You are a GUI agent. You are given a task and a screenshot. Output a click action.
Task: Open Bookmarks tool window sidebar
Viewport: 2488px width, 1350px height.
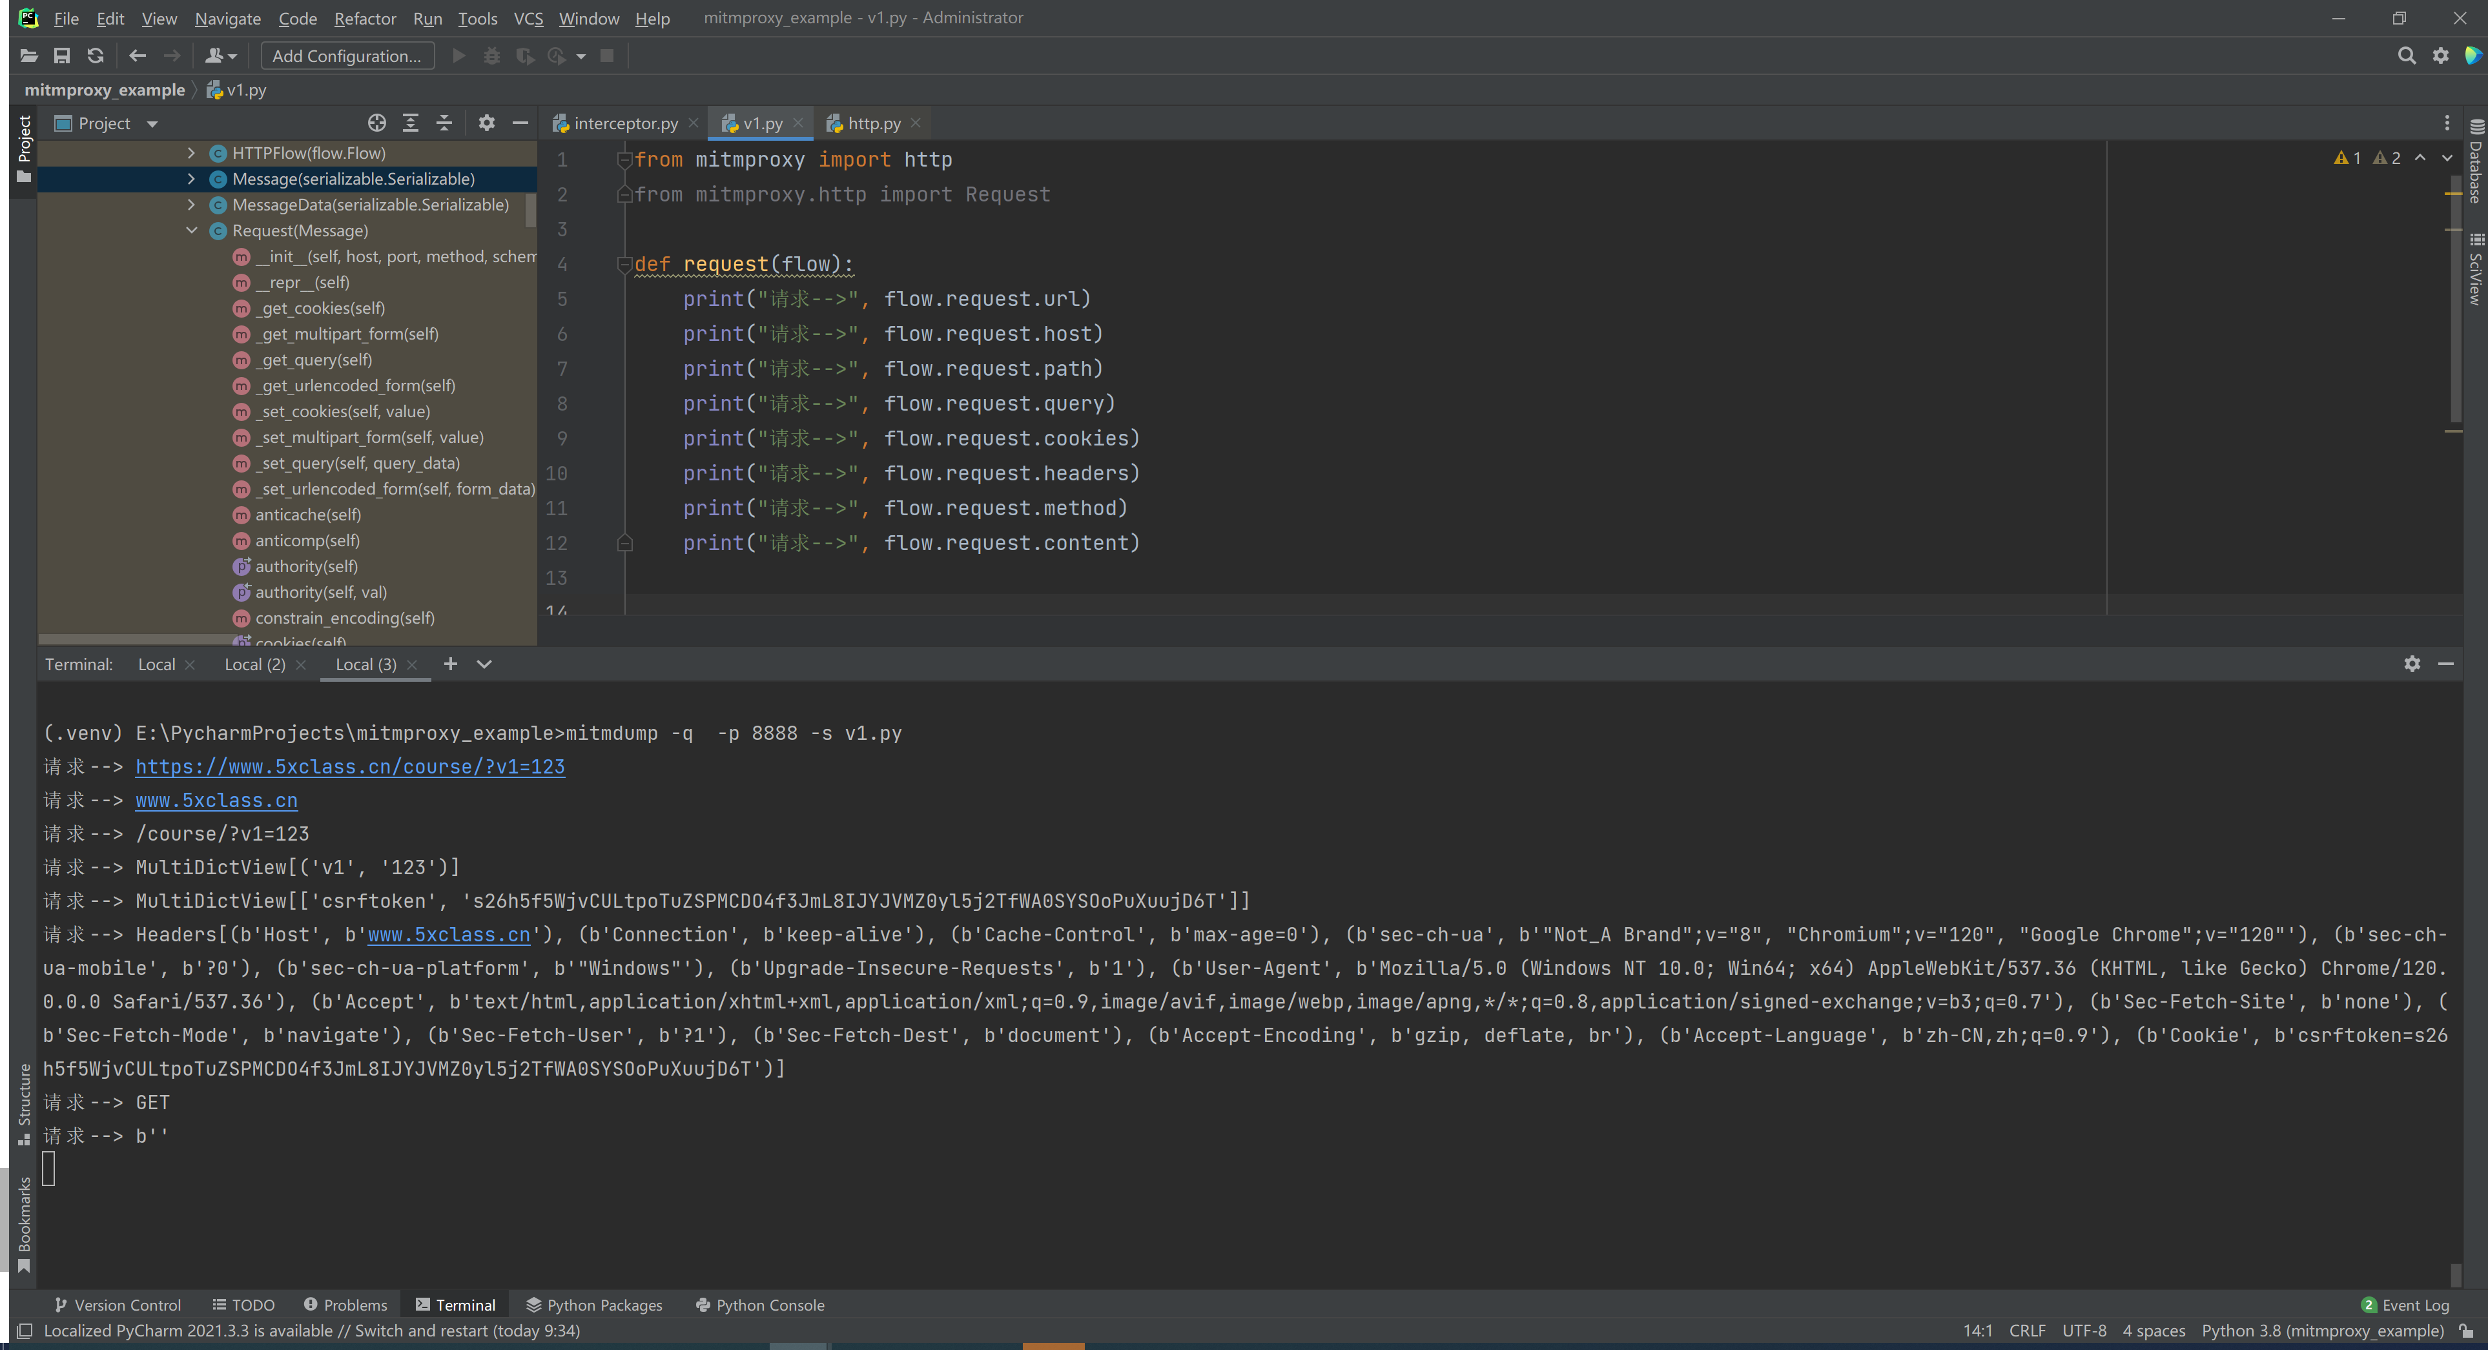click(24, 1225)
